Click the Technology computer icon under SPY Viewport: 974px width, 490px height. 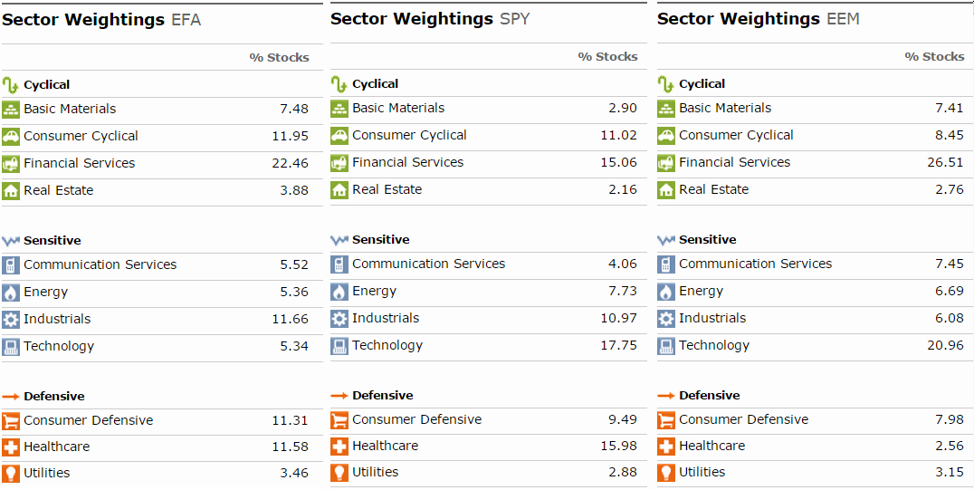[339, 346]
